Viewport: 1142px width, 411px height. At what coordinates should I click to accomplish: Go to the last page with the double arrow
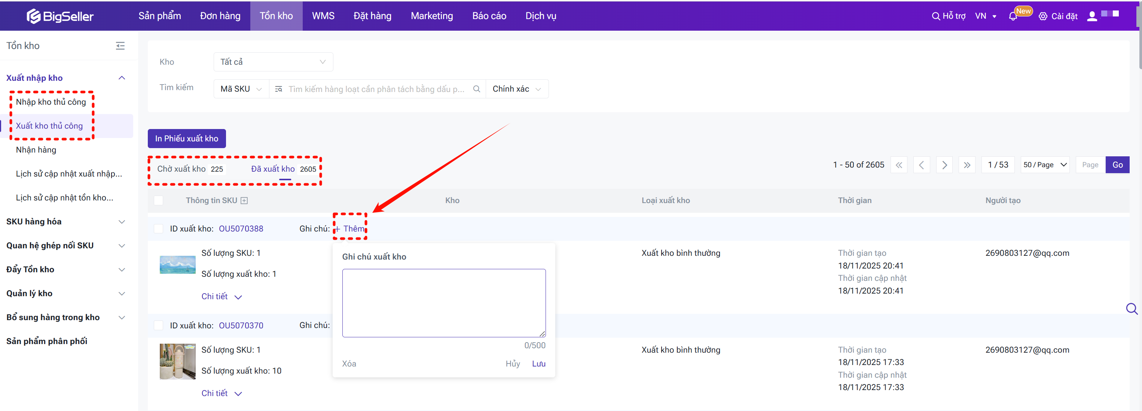tap(967, 165)
